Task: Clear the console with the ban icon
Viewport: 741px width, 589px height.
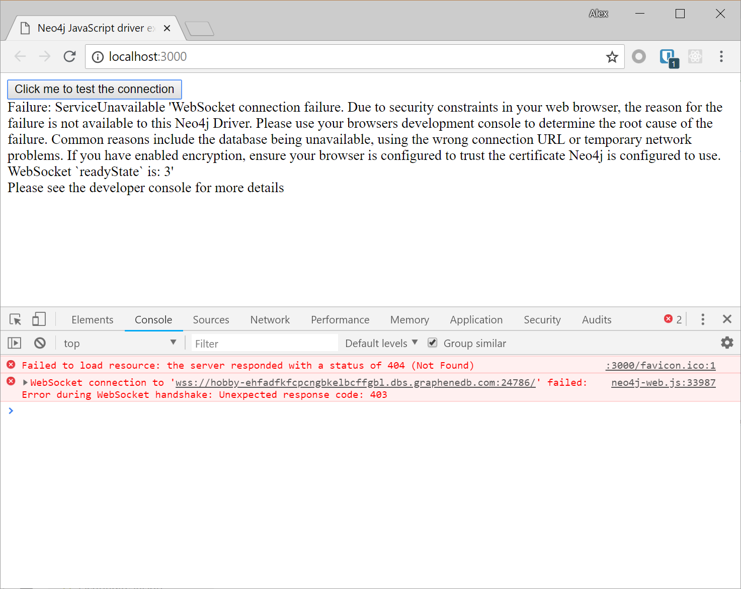Action: [x=40, y=343]
